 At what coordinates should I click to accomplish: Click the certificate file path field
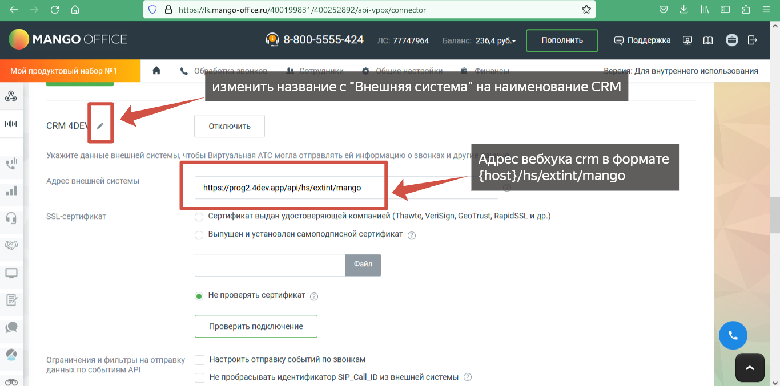click(270, 265)
